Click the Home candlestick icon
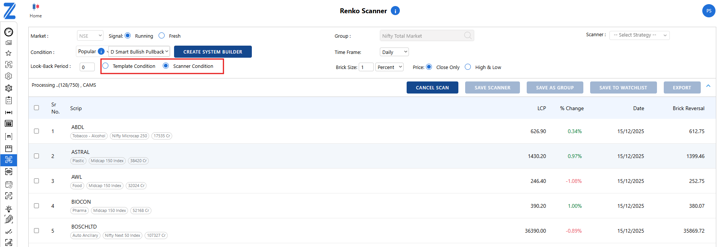Screen dimensions: 717x247 36,7
